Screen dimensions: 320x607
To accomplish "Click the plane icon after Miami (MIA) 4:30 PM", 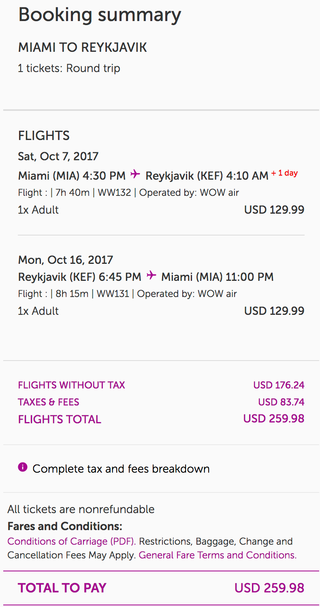I will (135, 174).
